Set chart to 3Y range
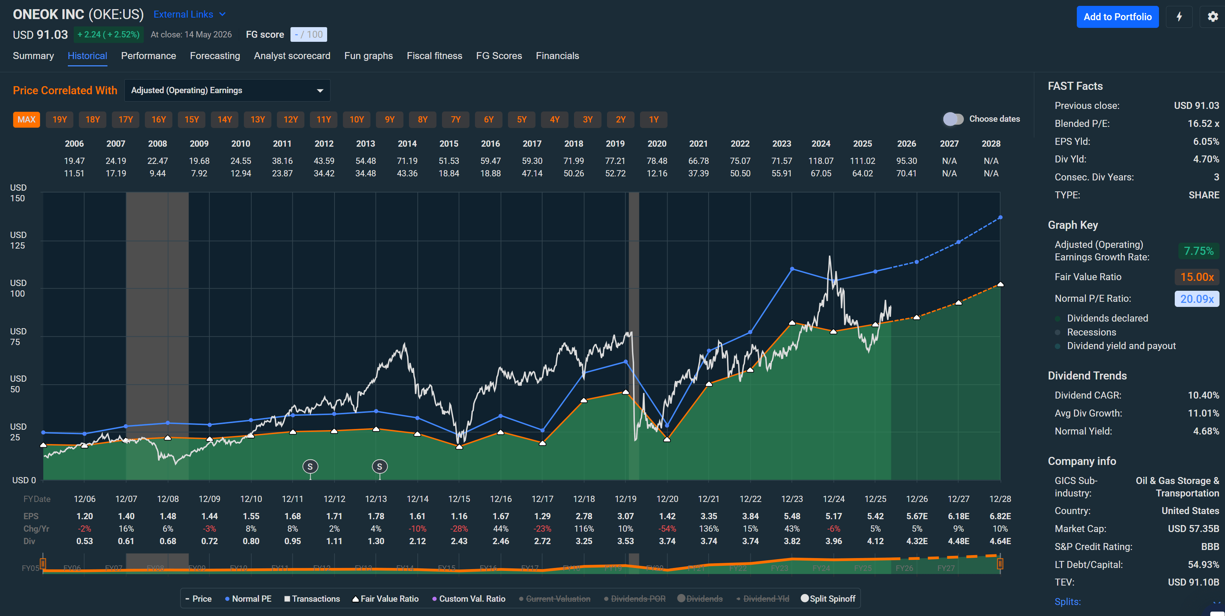 point(588,119)
